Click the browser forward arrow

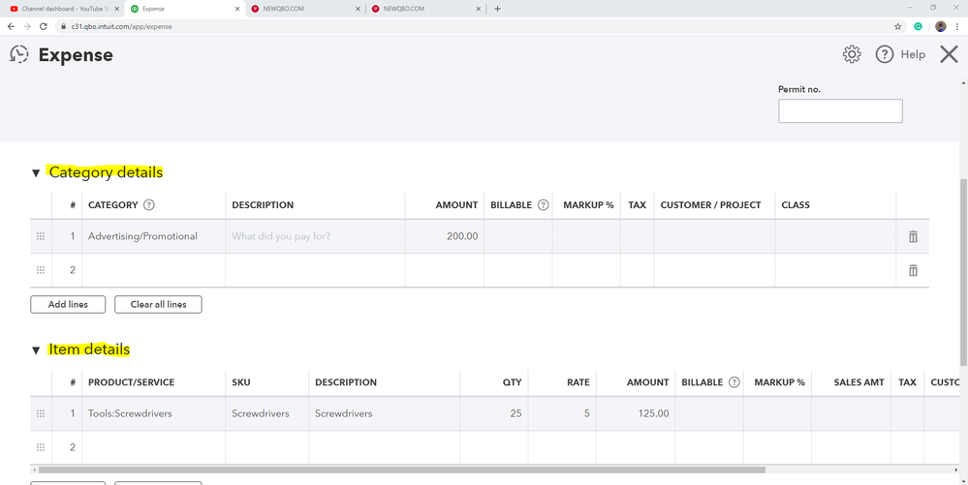coord(27,26)
